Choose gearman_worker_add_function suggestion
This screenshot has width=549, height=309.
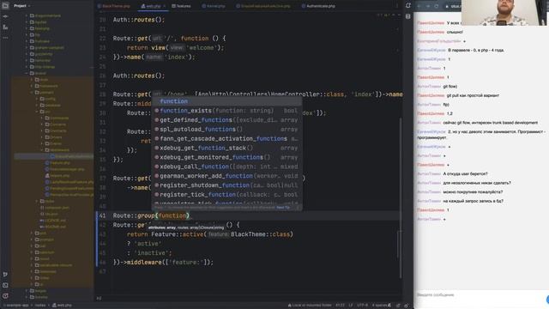pyautogui.click(x=226, y=176)
